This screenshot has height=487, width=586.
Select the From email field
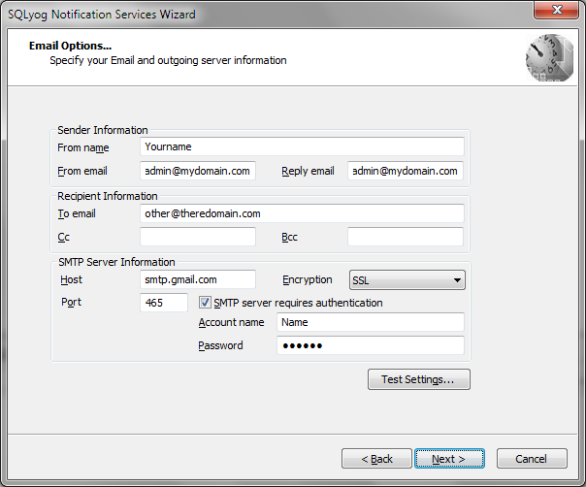coord(198,171)
